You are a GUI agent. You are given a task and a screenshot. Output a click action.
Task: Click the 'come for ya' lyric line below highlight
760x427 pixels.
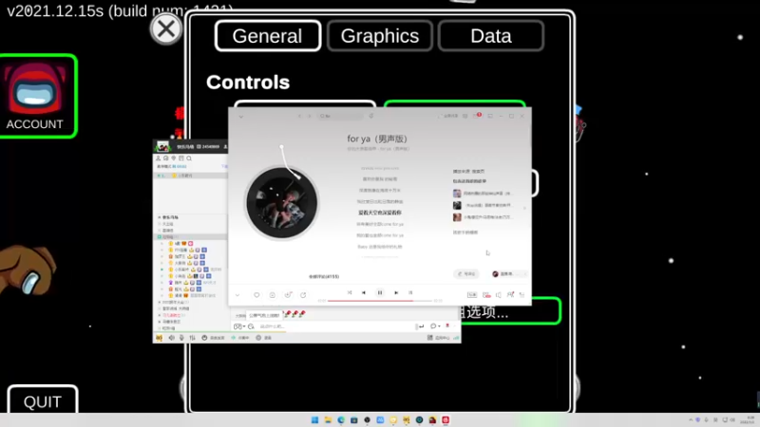[x=380, y=224]
